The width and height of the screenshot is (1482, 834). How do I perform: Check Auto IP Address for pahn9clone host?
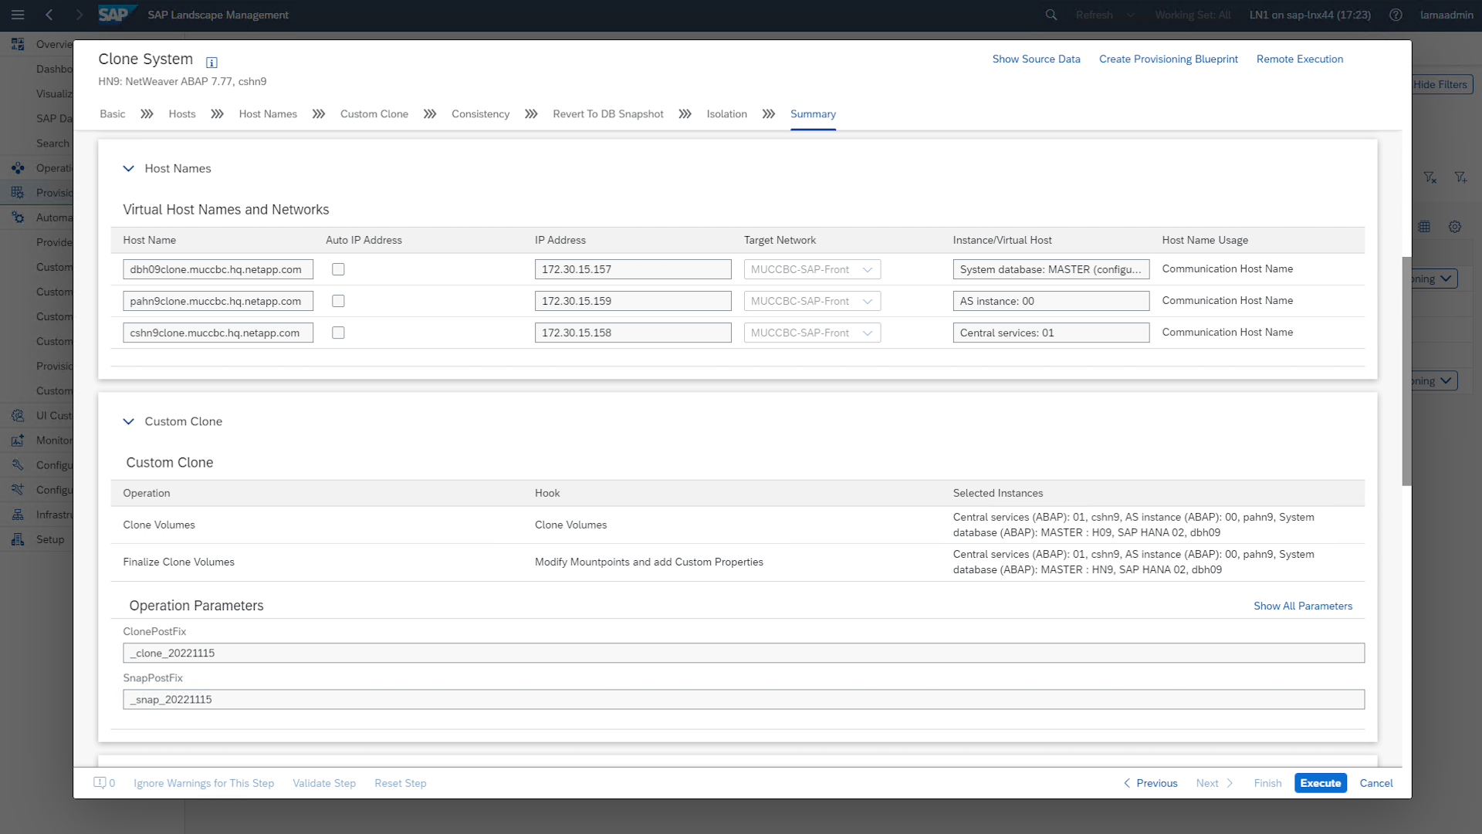338,301
